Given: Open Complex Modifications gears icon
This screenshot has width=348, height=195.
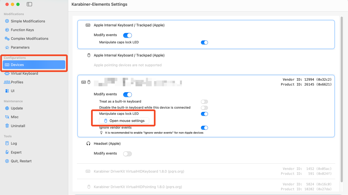Looking at the screenshot, I should pos(7,39).
